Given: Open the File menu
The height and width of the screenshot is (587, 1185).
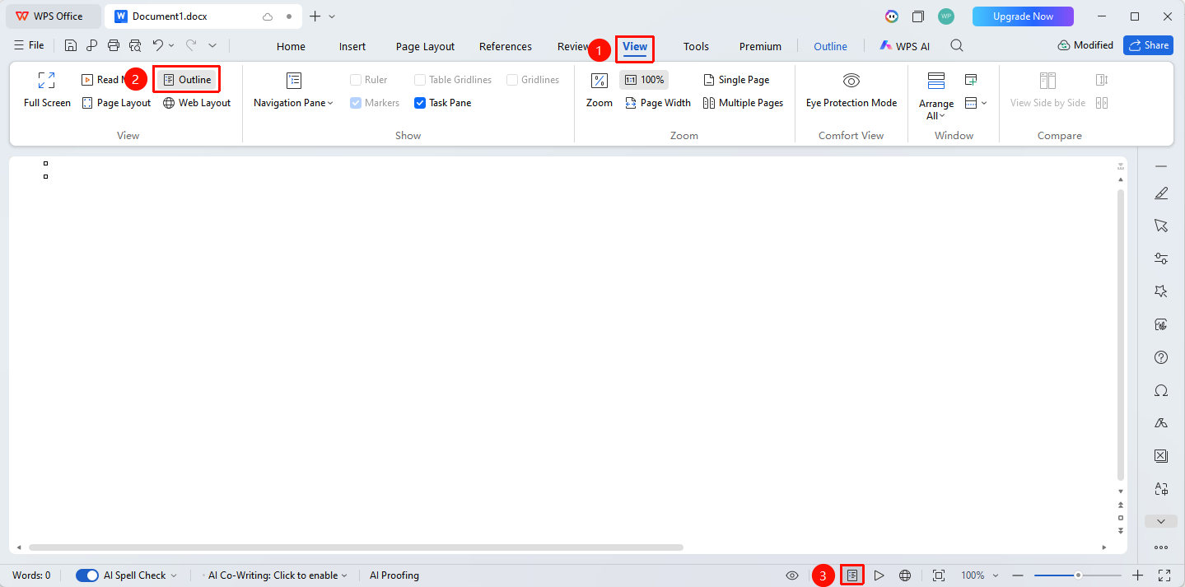Looking at the screenshot, I should tap(29, 45).
